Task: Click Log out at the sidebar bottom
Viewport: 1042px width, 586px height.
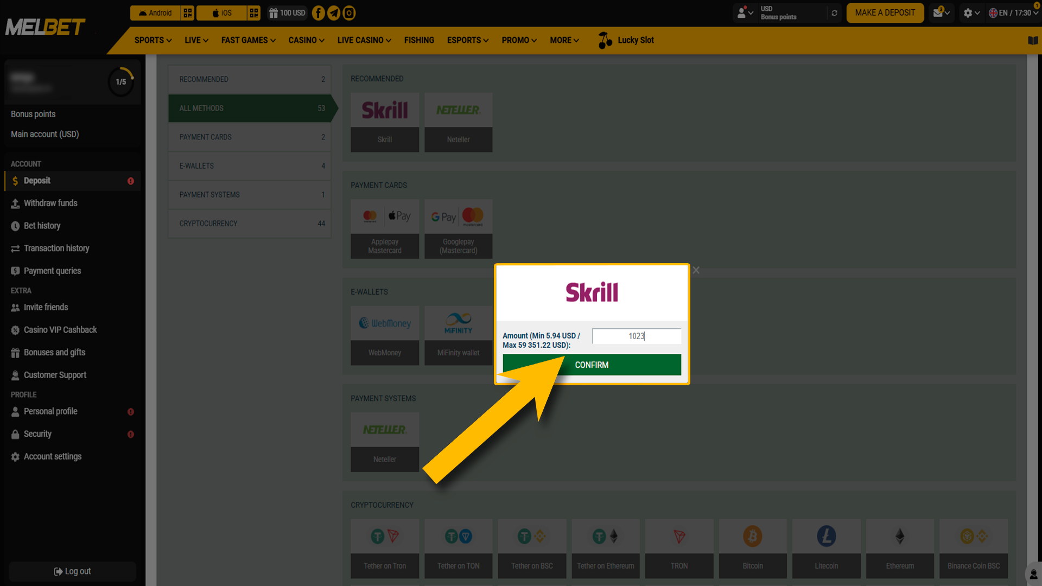Action: point(72,571)
